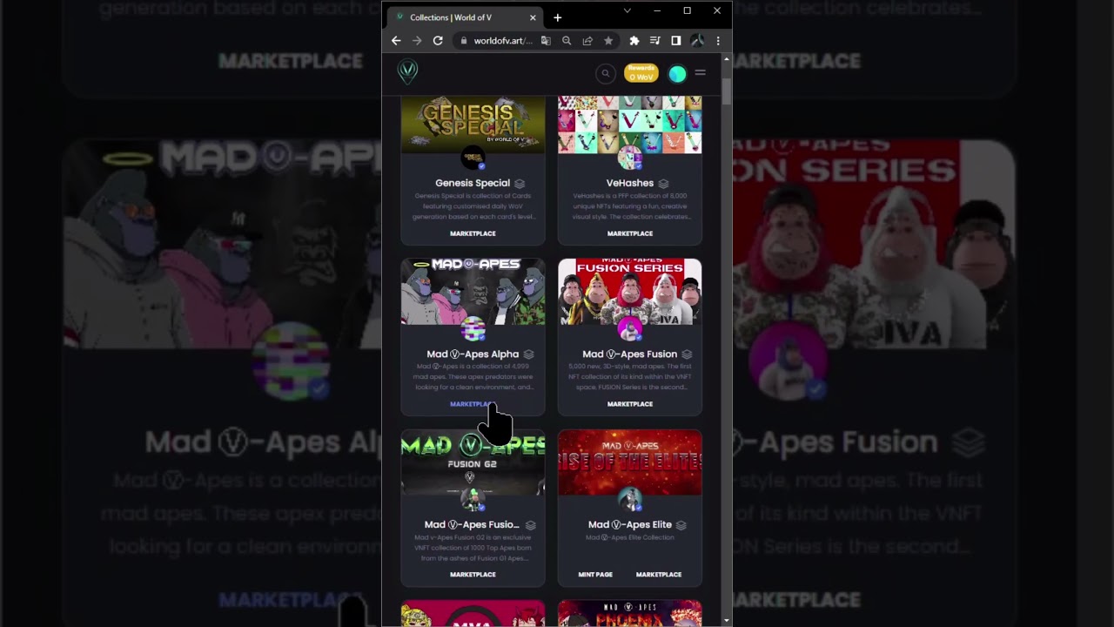Close the Collections | World of V tab

click(x=533, y=17)
